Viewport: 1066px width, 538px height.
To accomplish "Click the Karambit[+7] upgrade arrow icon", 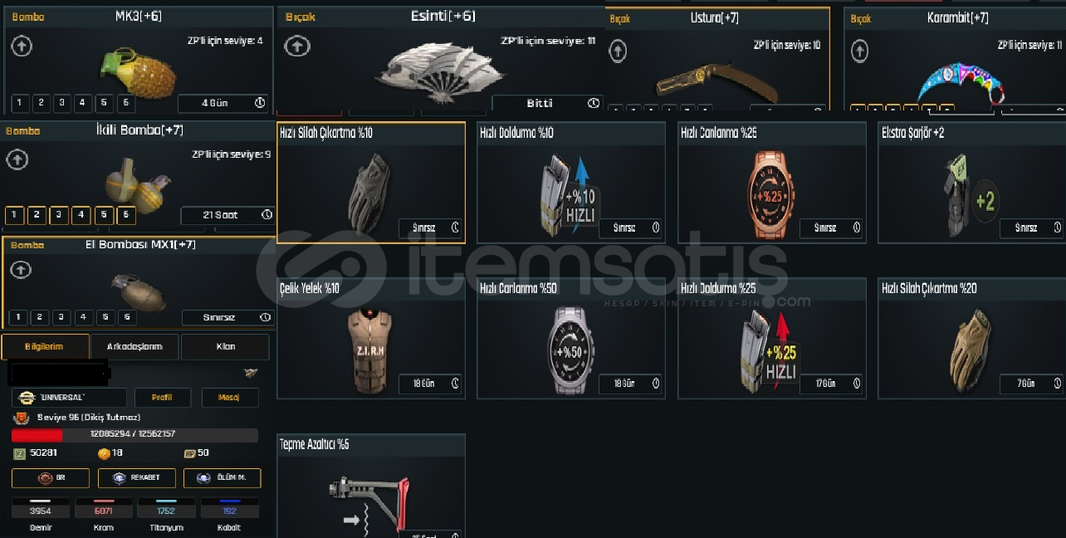I will coord(859,51).
